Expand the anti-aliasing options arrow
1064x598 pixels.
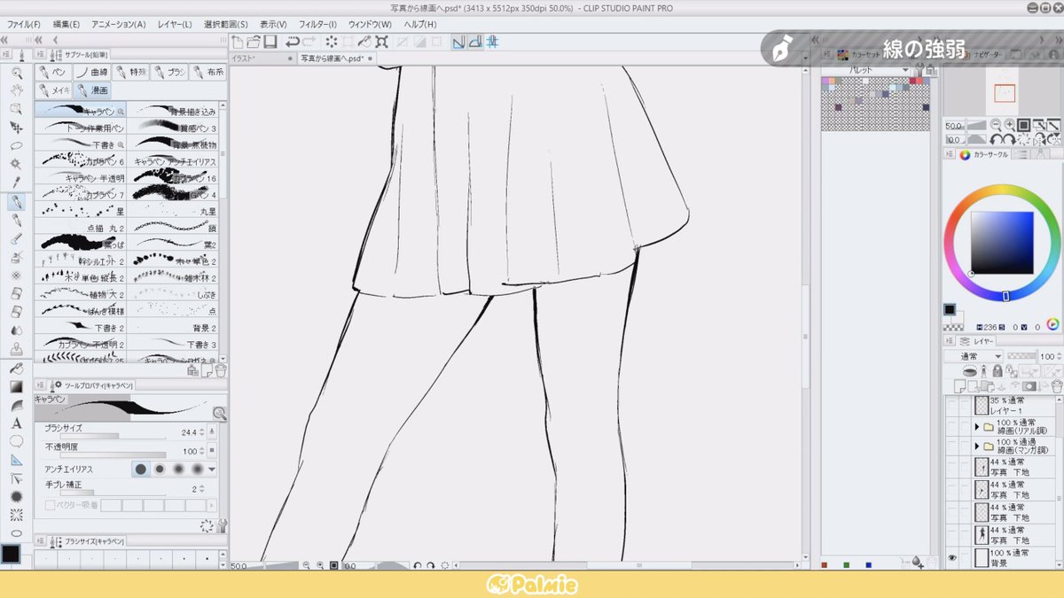click(x=212, y=469)
